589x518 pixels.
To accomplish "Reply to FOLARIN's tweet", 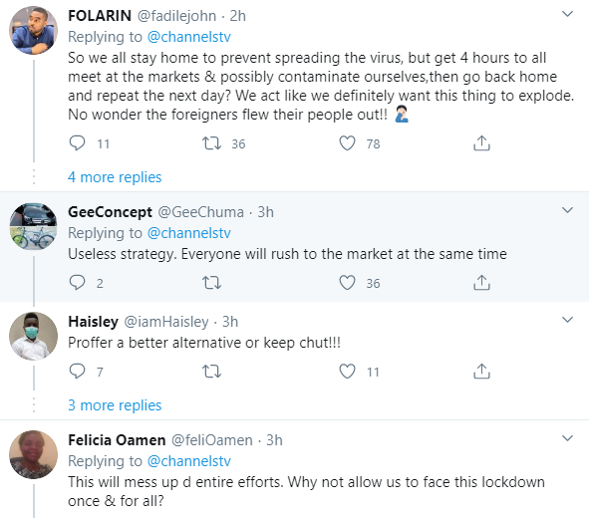I will [x=78, y=143].
